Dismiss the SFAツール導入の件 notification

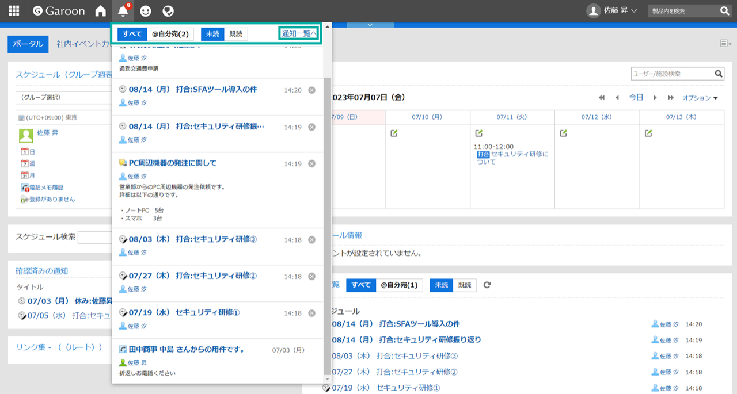tap(311, 90)
